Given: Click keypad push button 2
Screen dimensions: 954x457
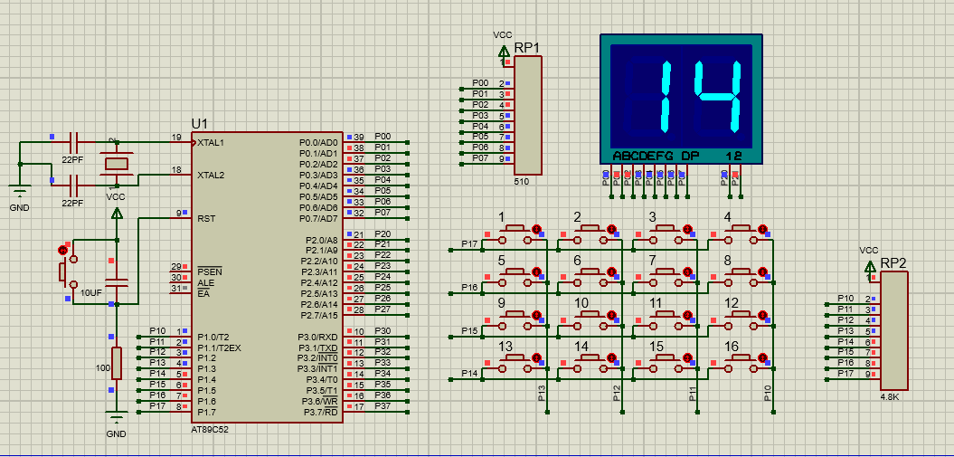Looking at the screenshot, I should 590,233.
